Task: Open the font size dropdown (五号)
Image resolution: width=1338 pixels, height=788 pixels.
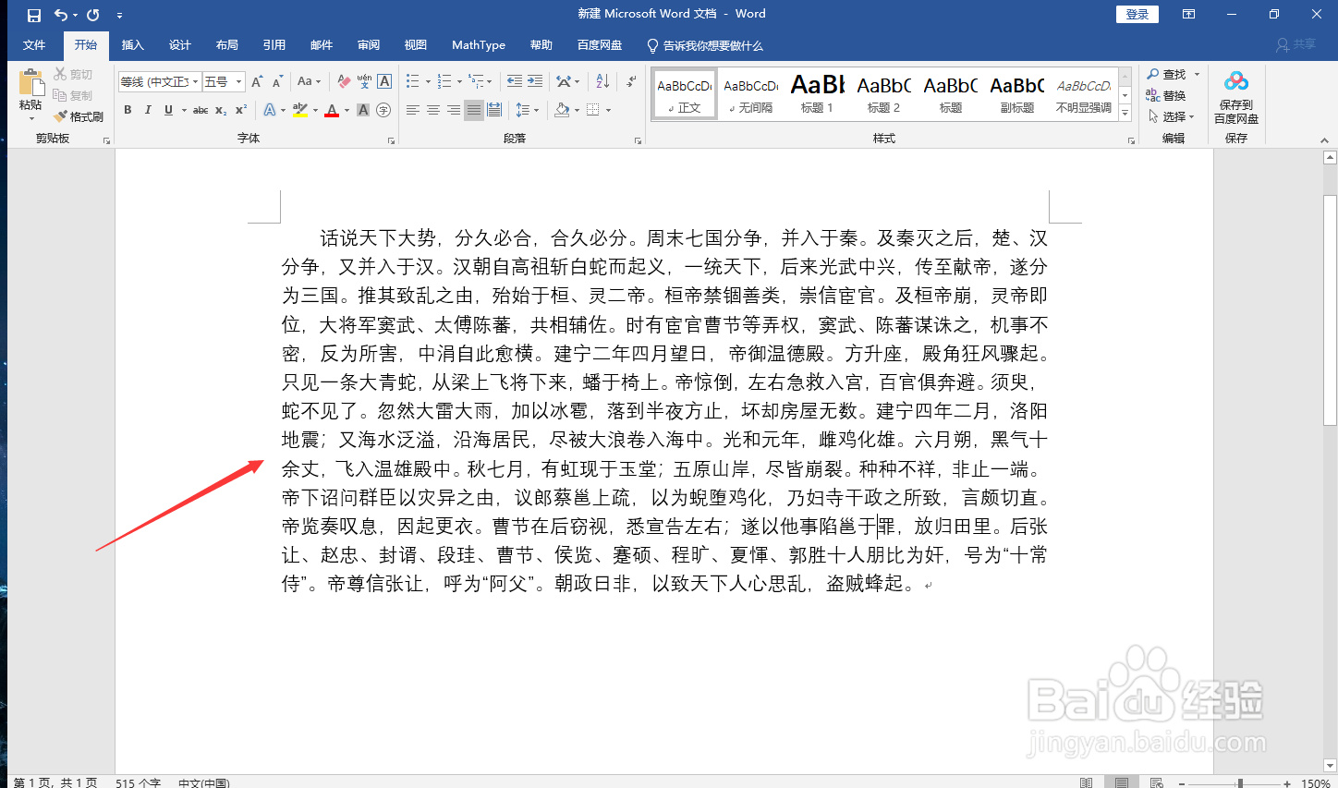Action: 238,81
